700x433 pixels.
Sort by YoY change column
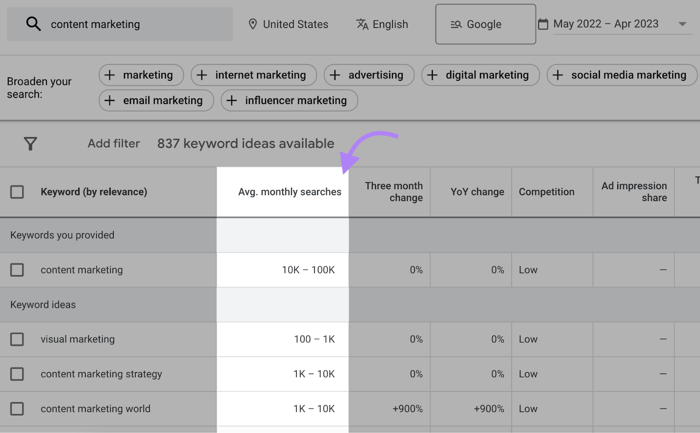tap(477, 192)
